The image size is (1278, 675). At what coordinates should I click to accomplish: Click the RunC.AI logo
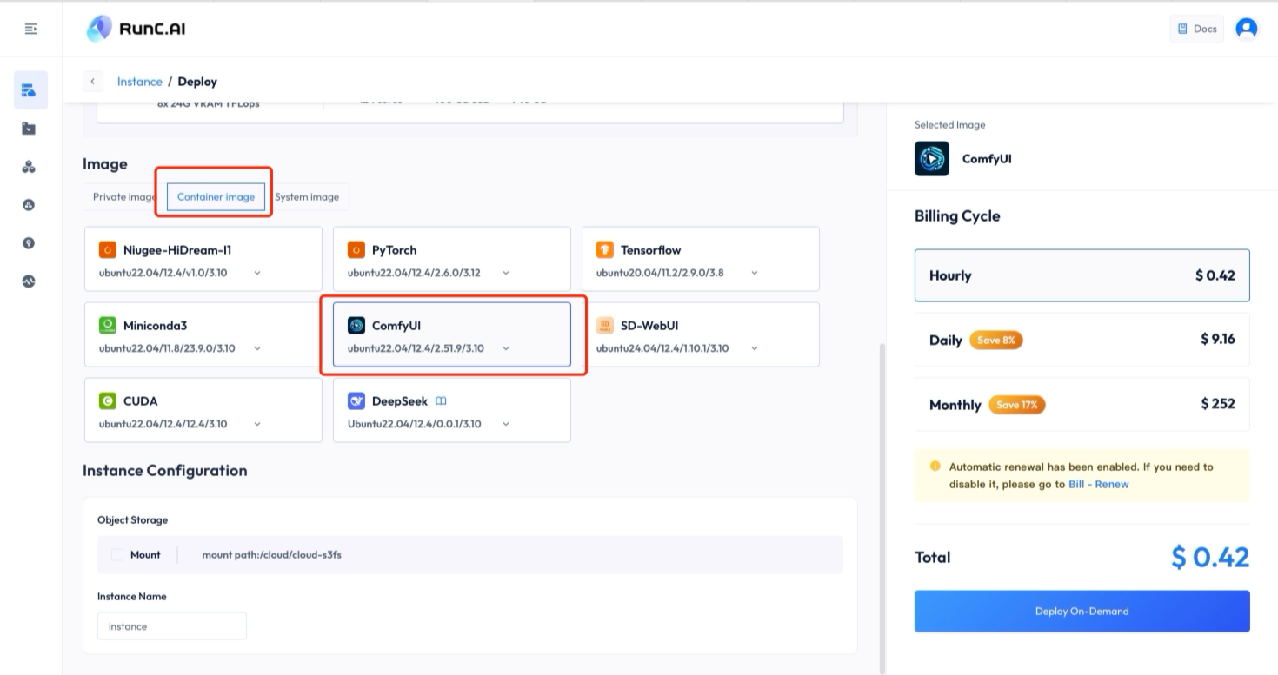tap(136, 29)
